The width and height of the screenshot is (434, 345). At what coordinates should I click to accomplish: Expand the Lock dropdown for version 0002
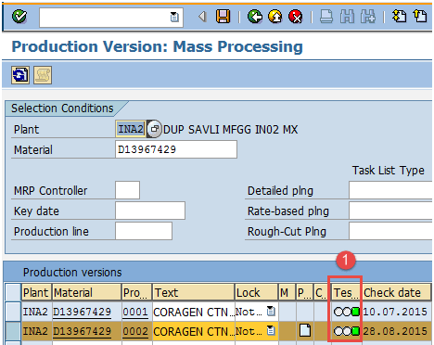point(271,331)
